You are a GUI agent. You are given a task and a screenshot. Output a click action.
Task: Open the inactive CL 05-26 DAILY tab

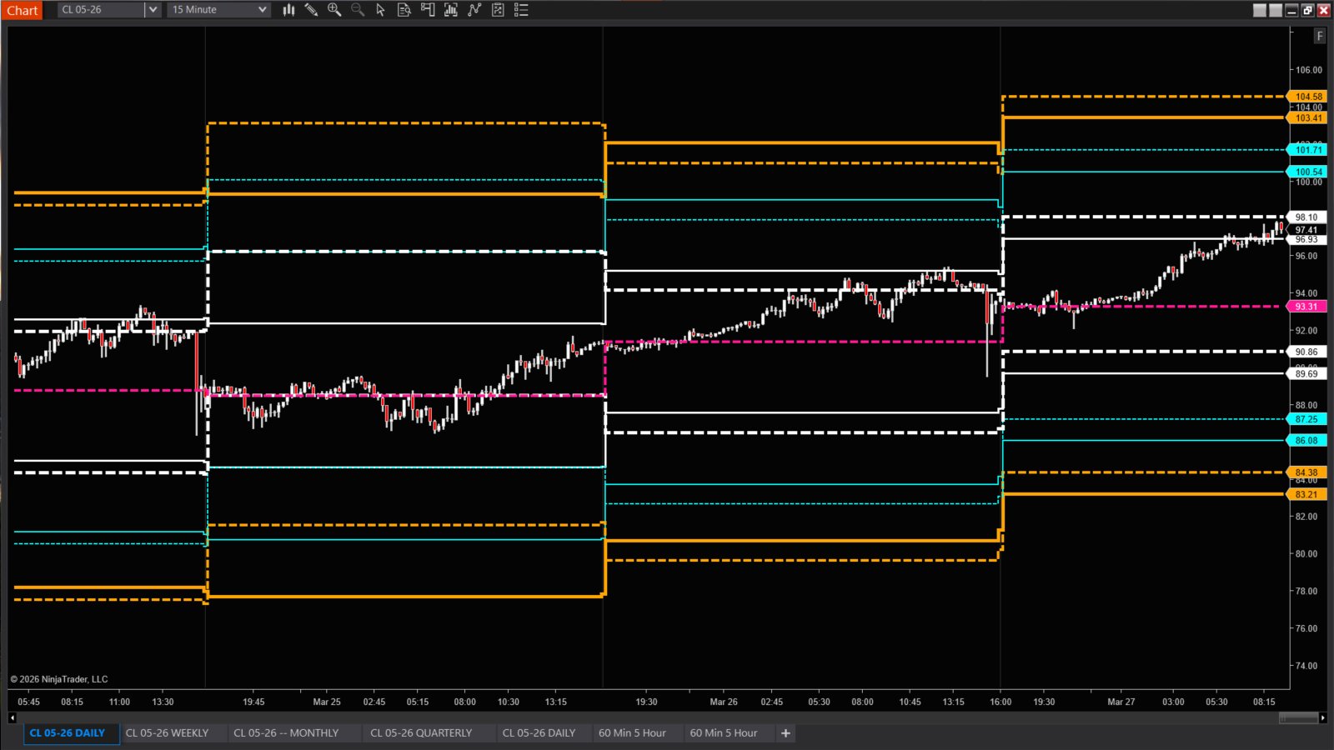pyautogui.click(x=539, y=733)
